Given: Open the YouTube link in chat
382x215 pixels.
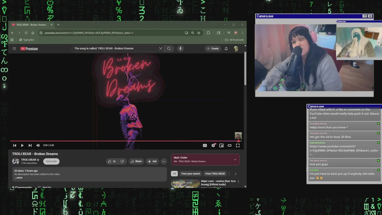Looking at the screenshot, I should tap(344, 150).
